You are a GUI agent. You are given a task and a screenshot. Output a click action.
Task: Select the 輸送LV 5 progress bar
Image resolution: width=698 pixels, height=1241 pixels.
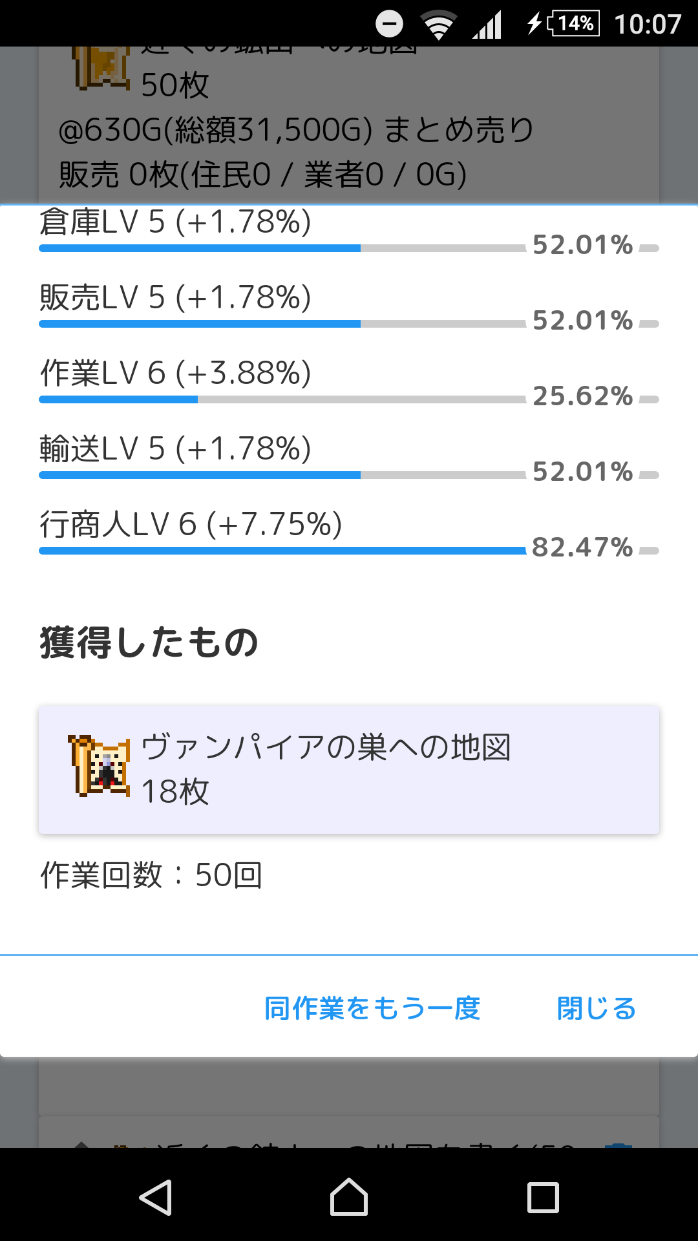point(282,475)
